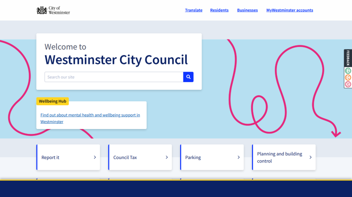Click the Wellbeing Hub yellow label

(53, 101)
